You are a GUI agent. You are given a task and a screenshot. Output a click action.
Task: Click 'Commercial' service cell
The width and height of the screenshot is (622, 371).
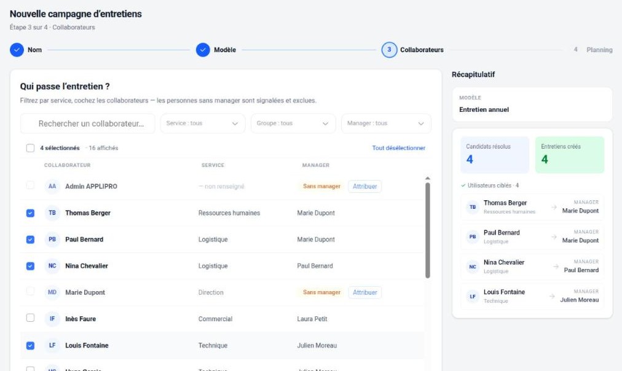[215, 319]
